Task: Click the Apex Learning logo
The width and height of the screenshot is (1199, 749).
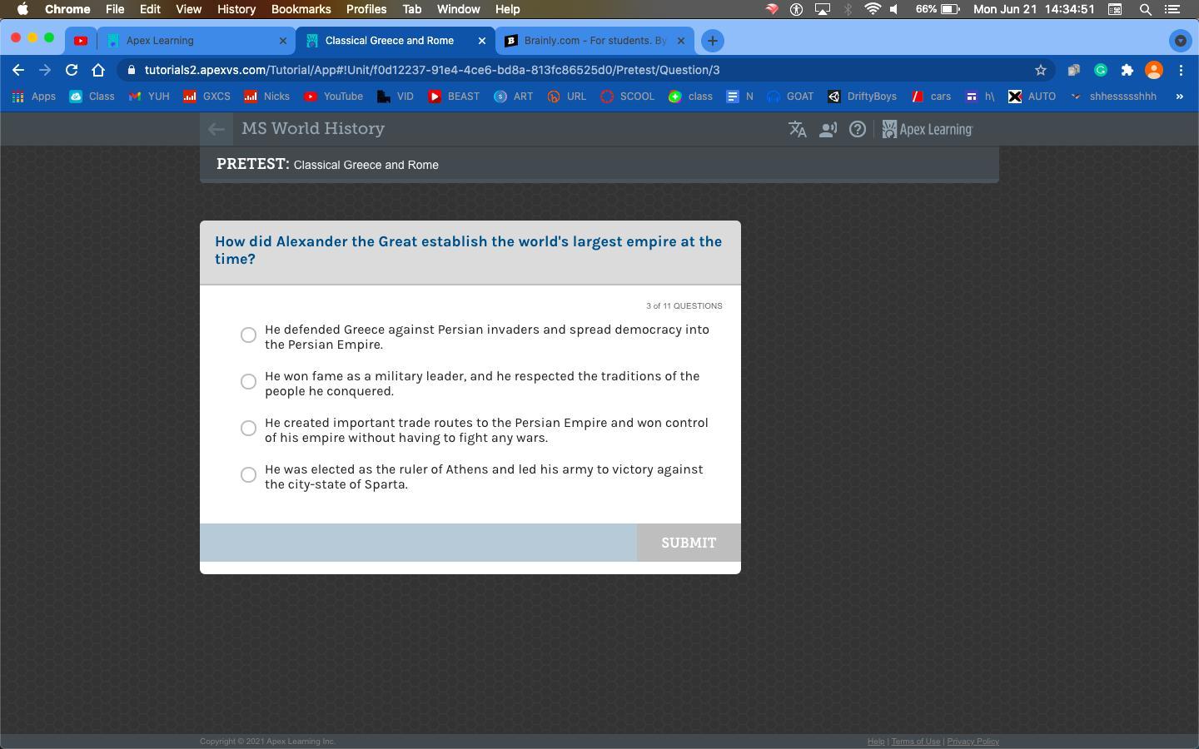Action: (928, 129)
